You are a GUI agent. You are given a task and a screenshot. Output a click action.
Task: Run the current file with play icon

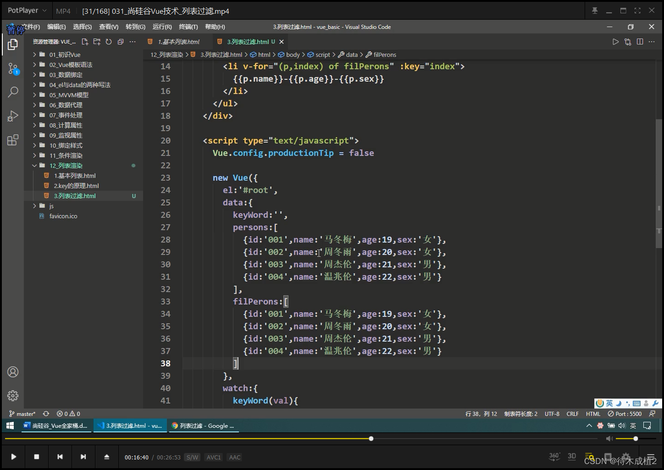615,42
